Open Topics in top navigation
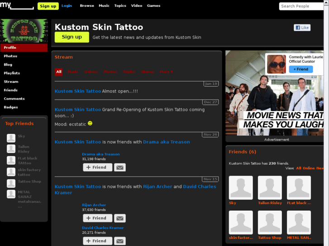 click(x=120, y=6)
